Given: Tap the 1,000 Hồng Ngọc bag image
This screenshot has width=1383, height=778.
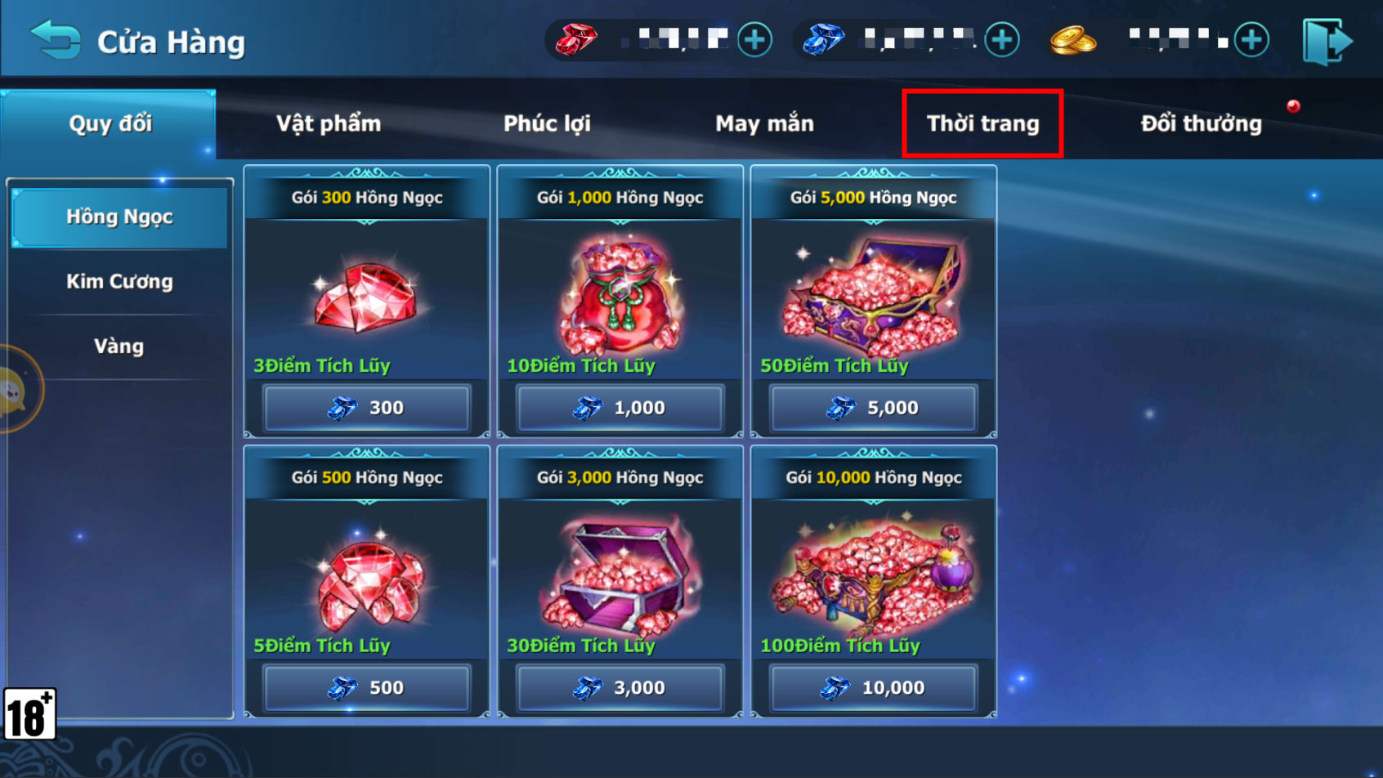Looking at the screenshot, I should pos(620,294).
